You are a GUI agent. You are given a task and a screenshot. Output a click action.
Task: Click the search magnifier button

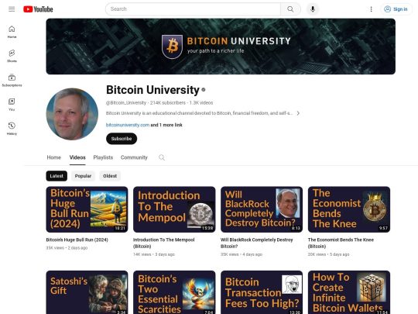click(x=290, y=9)
